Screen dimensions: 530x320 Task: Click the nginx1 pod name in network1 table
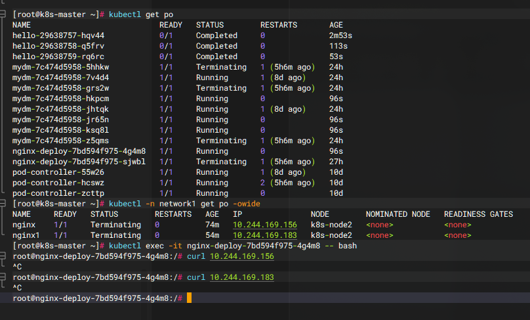26,235
